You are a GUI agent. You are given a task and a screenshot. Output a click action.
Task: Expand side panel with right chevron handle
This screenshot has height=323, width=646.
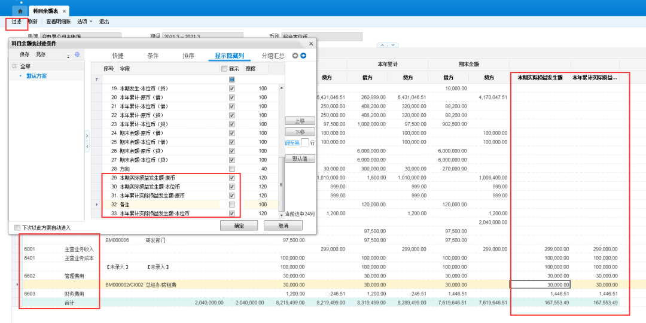(x=87, y=136)
